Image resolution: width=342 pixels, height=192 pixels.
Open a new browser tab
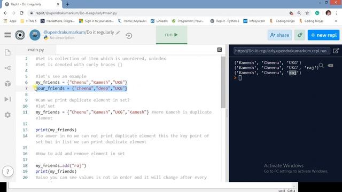[67, 4]
